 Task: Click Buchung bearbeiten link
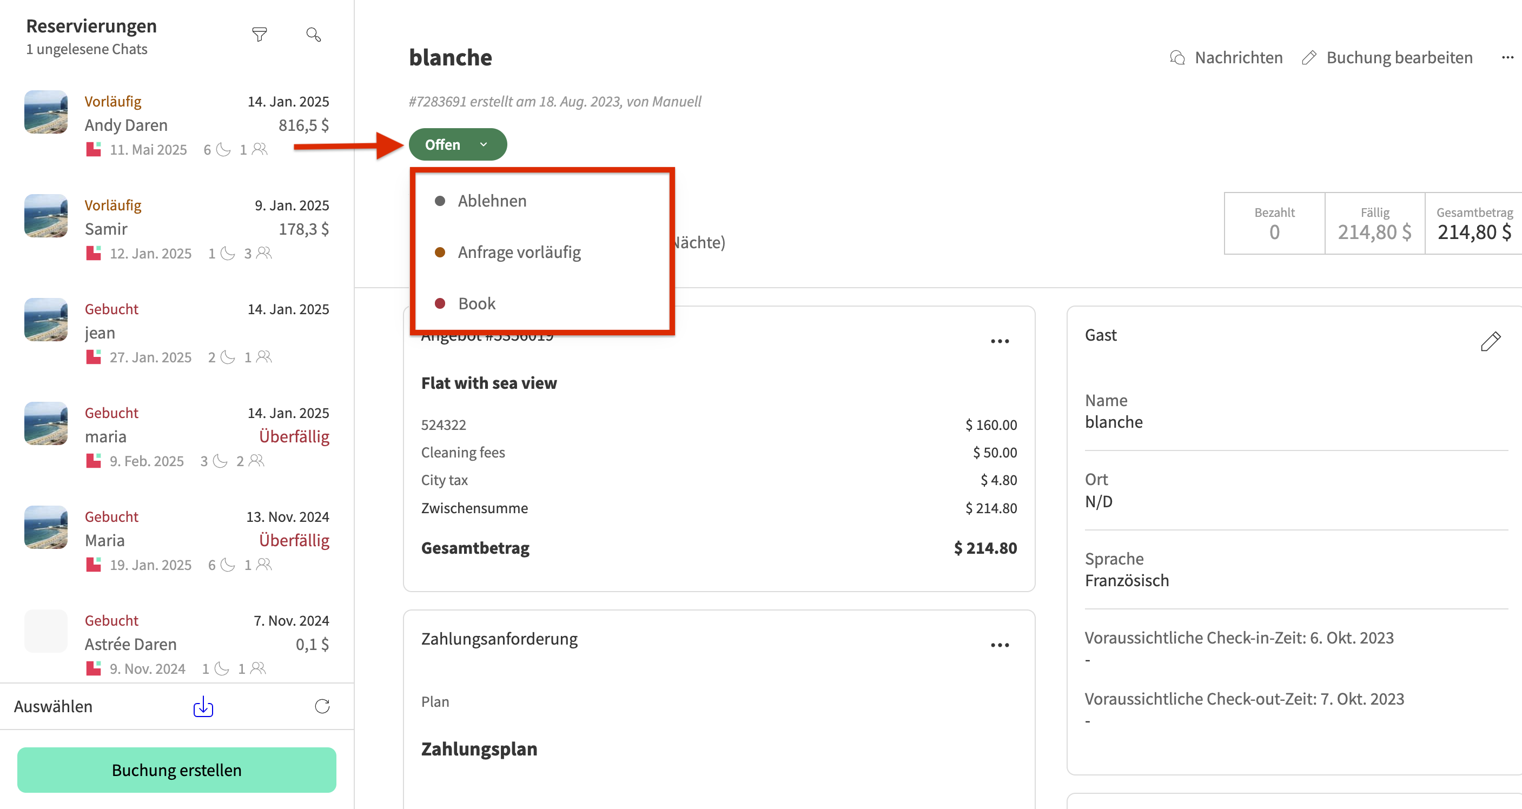(1387, 58)
